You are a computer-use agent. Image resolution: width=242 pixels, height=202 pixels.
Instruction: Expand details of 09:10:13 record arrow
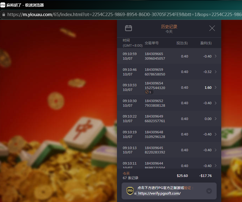pyautogui.click(x=216, y=150)
